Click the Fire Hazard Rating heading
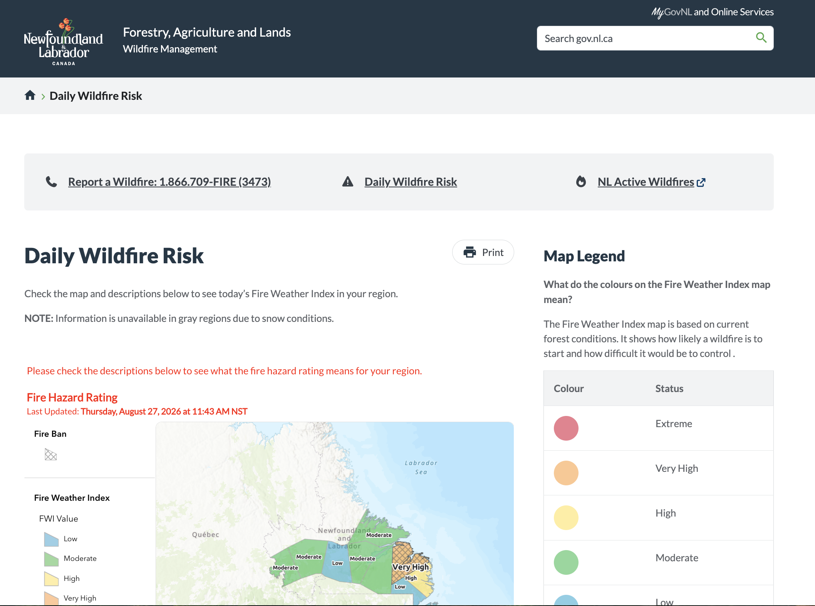This screenshot has width=815, height=606. tap(72, 397)
